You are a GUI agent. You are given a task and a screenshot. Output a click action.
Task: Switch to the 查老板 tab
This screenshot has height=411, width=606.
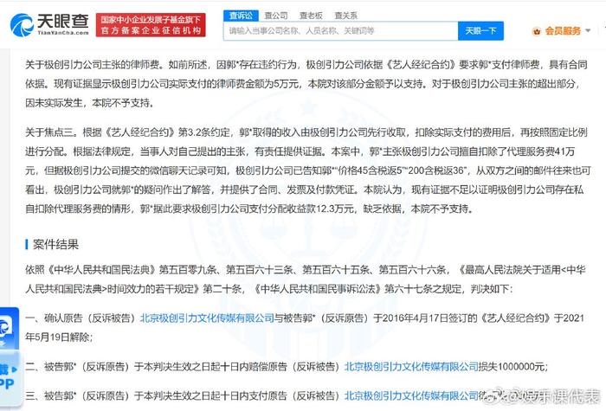point(311,16)
